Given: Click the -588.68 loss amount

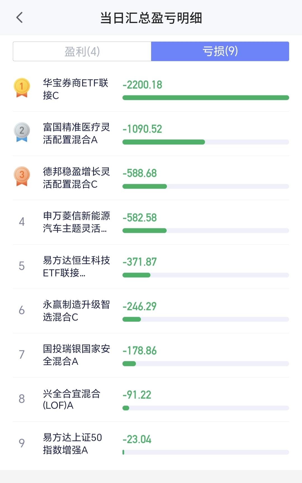Looking at the screenshot, I should [x=140, y=173].
